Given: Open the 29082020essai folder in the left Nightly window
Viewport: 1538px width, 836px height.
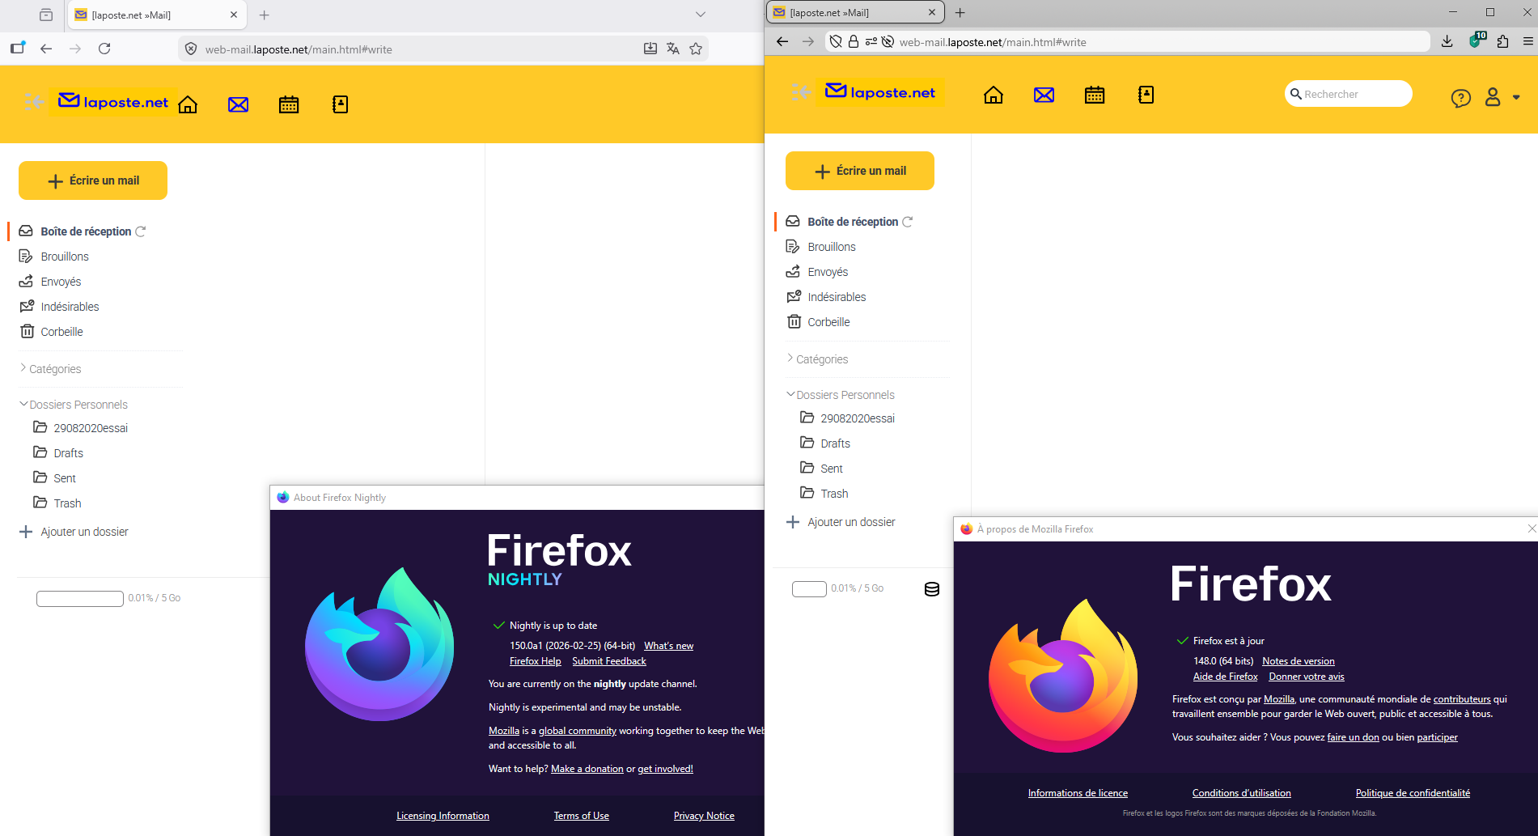Looking at the screenshot, I should pyautogui.click(x=91, y=428).
